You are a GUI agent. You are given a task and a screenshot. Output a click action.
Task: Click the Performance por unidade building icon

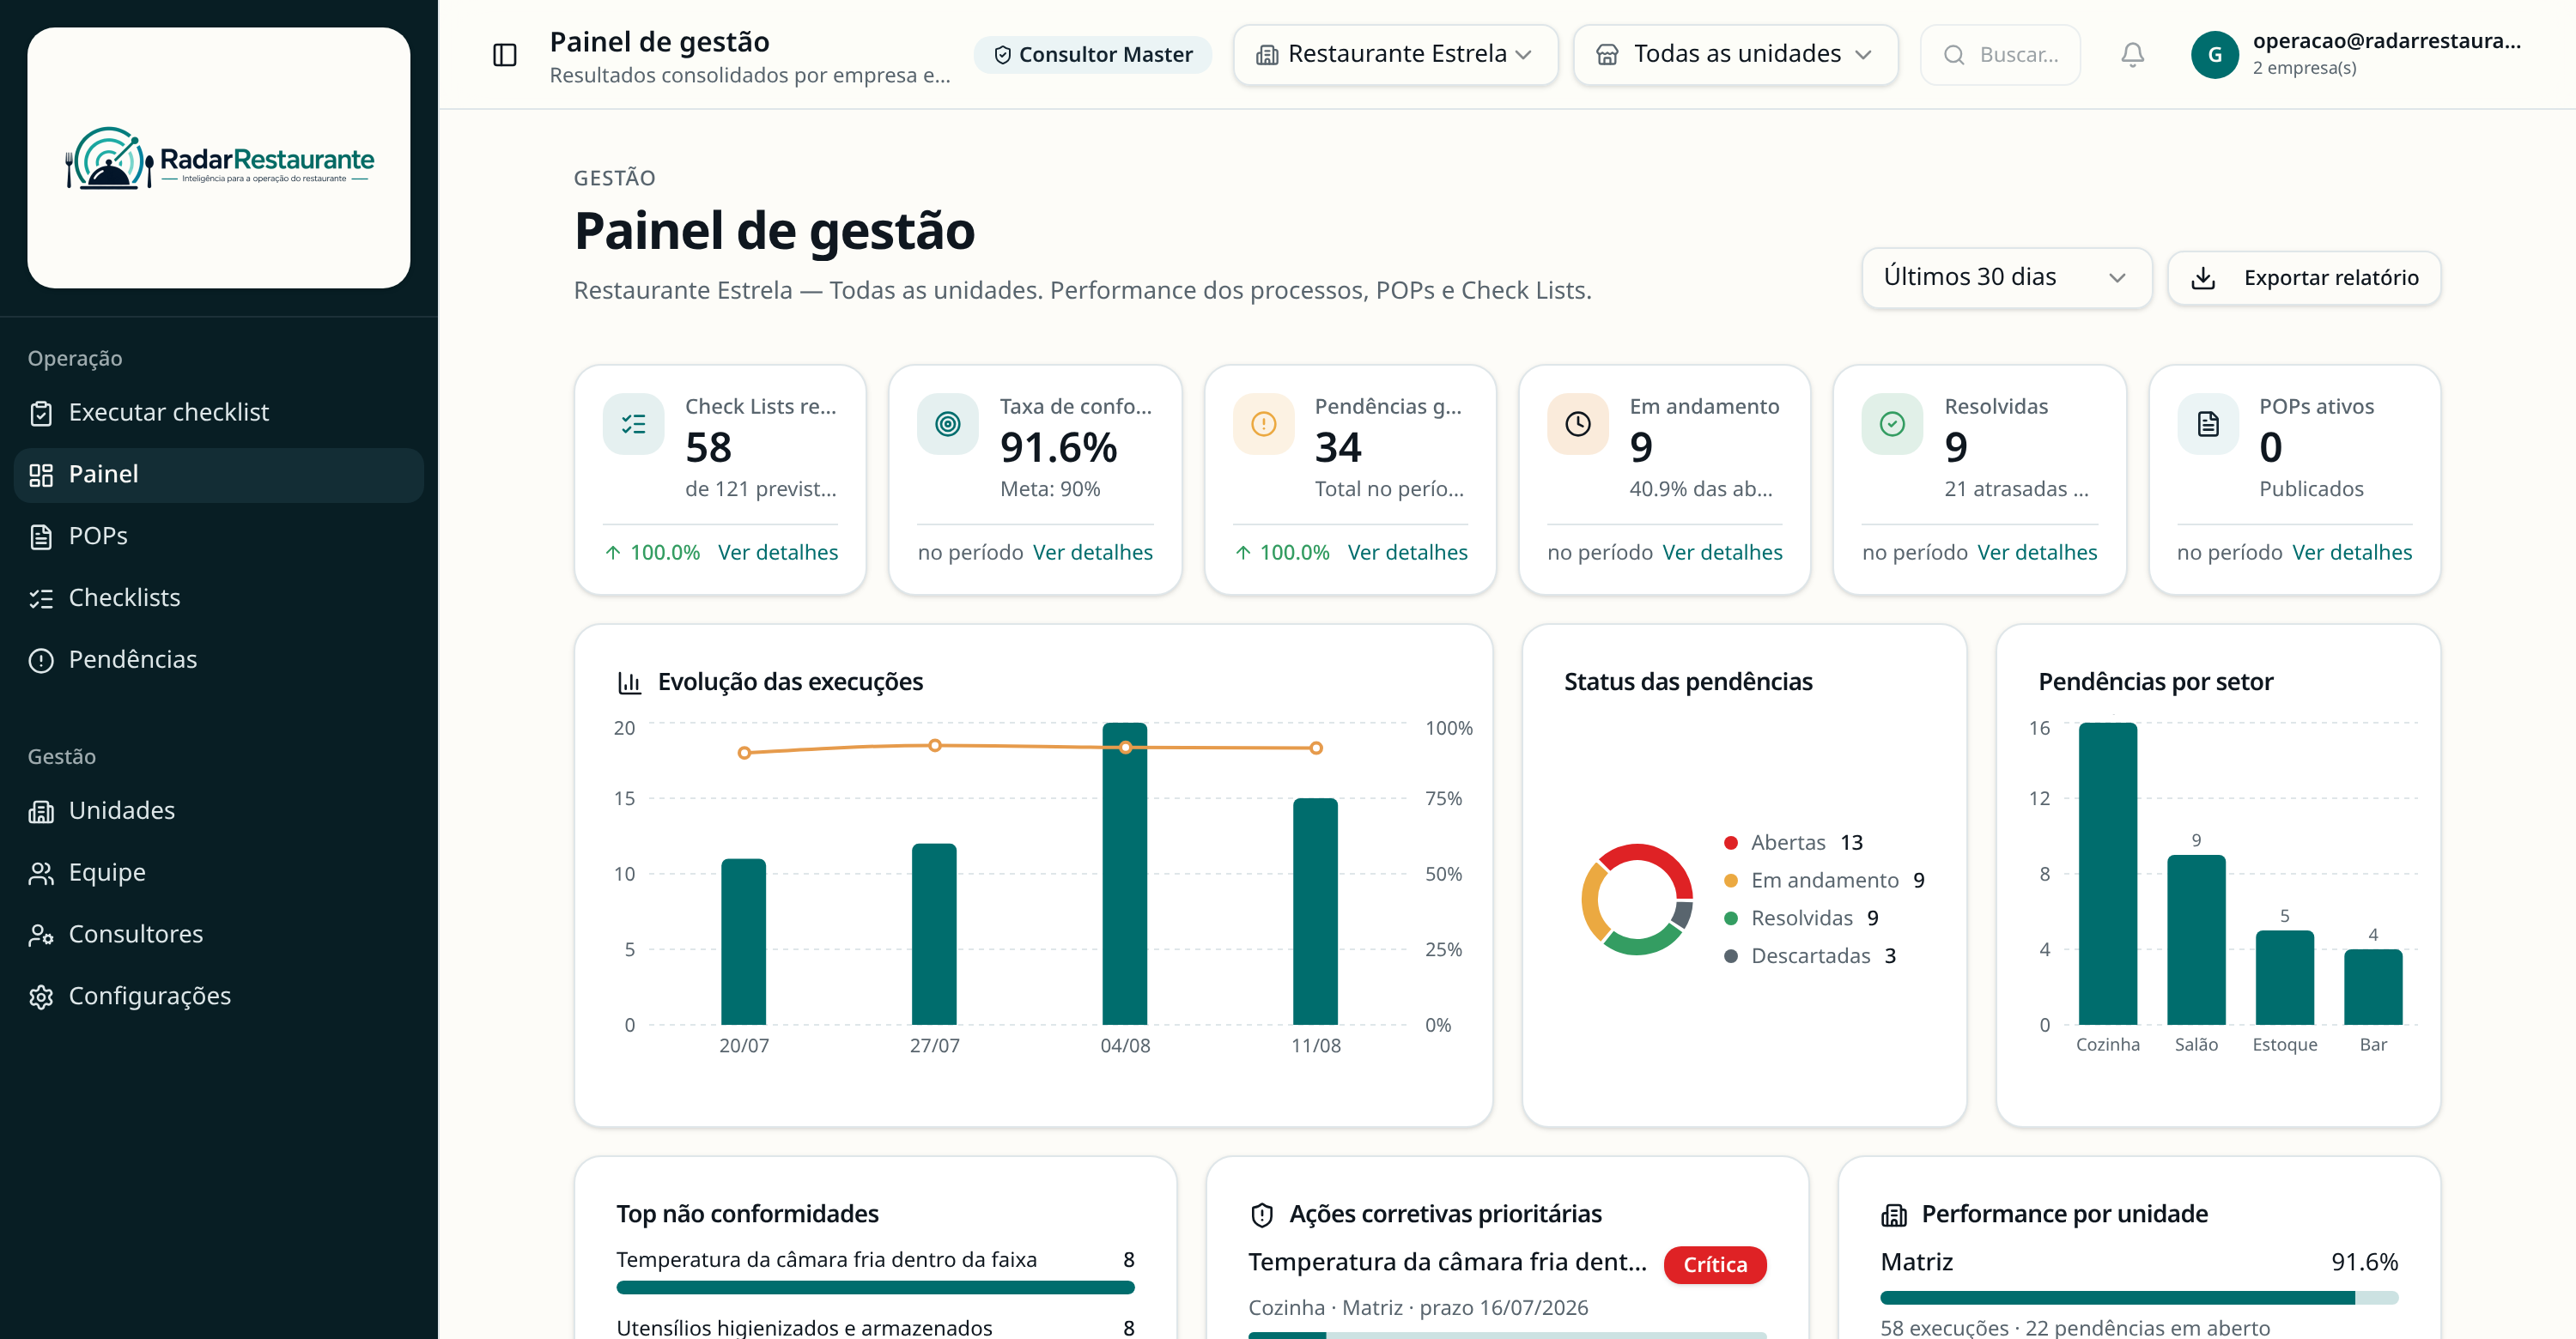[1893, 1215]
